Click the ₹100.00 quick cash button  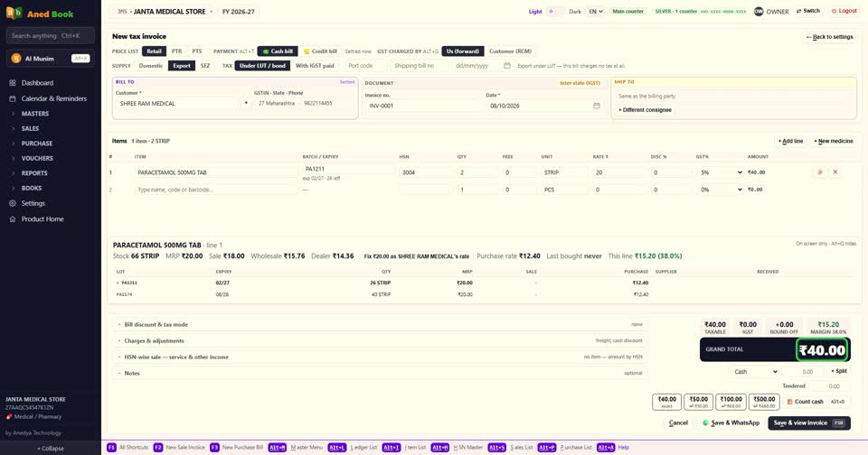point(731,402)
